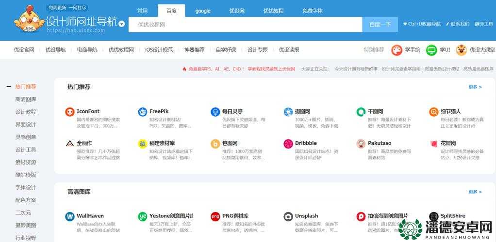Click the 细节猎人 magnifier icon
This screenshot has height=242, width=496.
pyautogui.click(x=434, y=112)
